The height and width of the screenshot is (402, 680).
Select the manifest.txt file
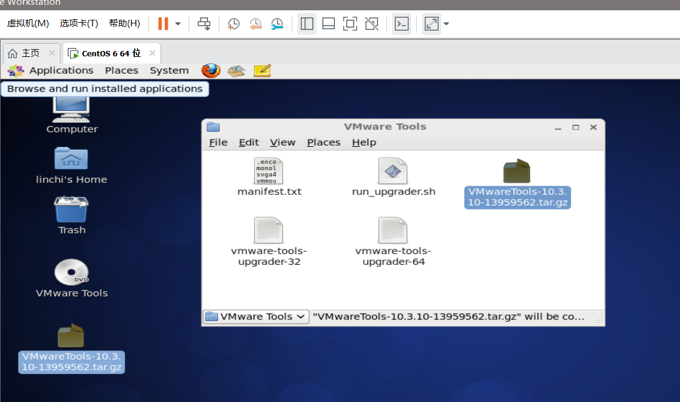[x=269, y=177]
